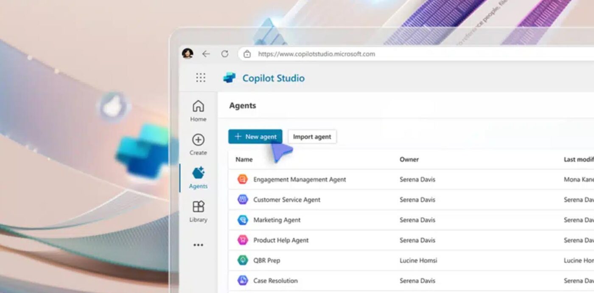Open the browser profile avatar
This screenshot has height=293, width=594.
(188, 54)
